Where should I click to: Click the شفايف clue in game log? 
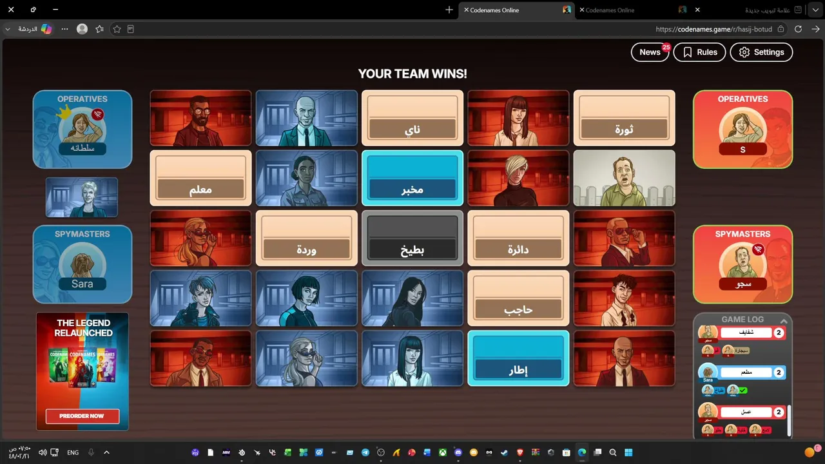click(746, 333)
